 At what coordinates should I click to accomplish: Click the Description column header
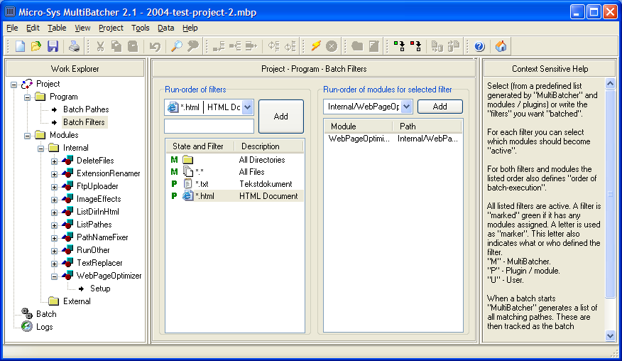(x=269, y=146)
